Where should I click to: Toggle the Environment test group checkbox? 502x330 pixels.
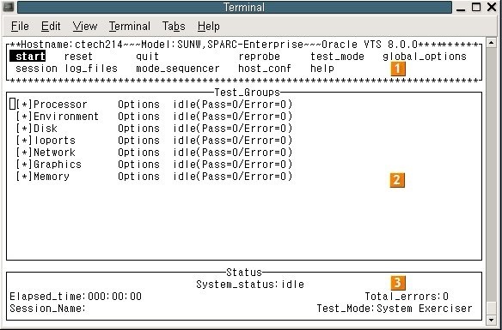24,117
